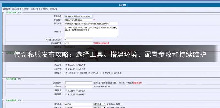The height and width of the screenshot is (108, 220).
Task: Collapse the 系统基本设置 section via [折叠]
Action: pyautogui.click(x=20, y=12)
